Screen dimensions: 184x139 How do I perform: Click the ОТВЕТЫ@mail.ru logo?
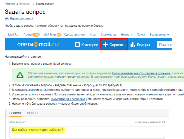pyautogui.click(x=38, y=45)
